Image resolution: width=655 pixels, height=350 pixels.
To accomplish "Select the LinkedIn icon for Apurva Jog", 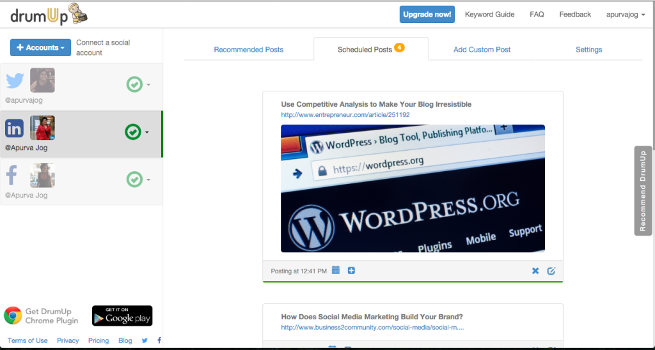I will click(x=14, y=128).
